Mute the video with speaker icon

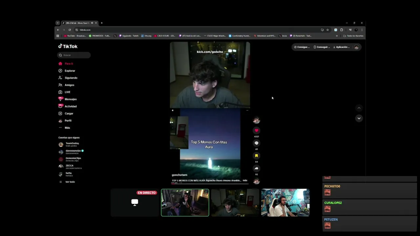point(173,110)
